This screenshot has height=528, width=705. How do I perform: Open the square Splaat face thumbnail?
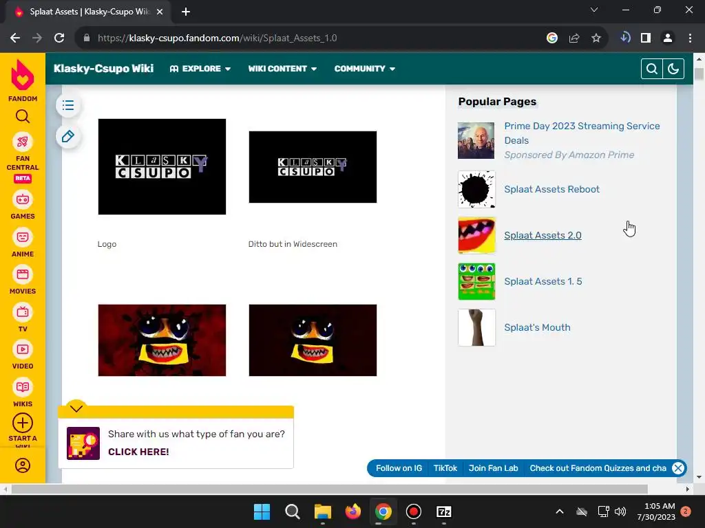(x=162, y=340)
